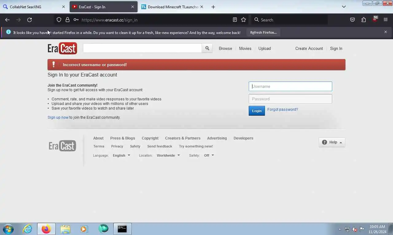Show hidden tray icons arrow
393x235 pixels.
click(340, 229)
